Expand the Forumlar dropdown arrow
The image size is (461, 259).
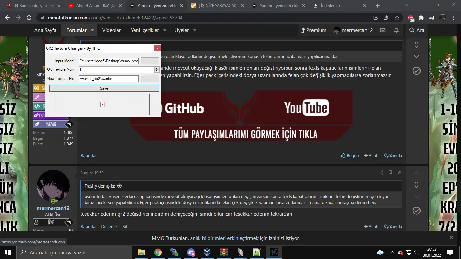(92, 30)
